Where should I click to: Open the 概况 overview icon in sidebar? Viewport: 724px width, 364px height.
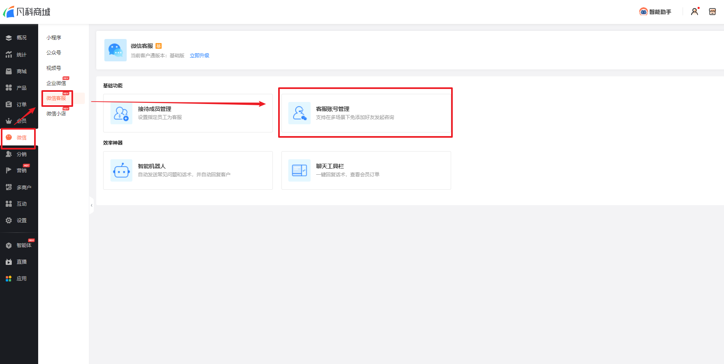tap(9, 38)
